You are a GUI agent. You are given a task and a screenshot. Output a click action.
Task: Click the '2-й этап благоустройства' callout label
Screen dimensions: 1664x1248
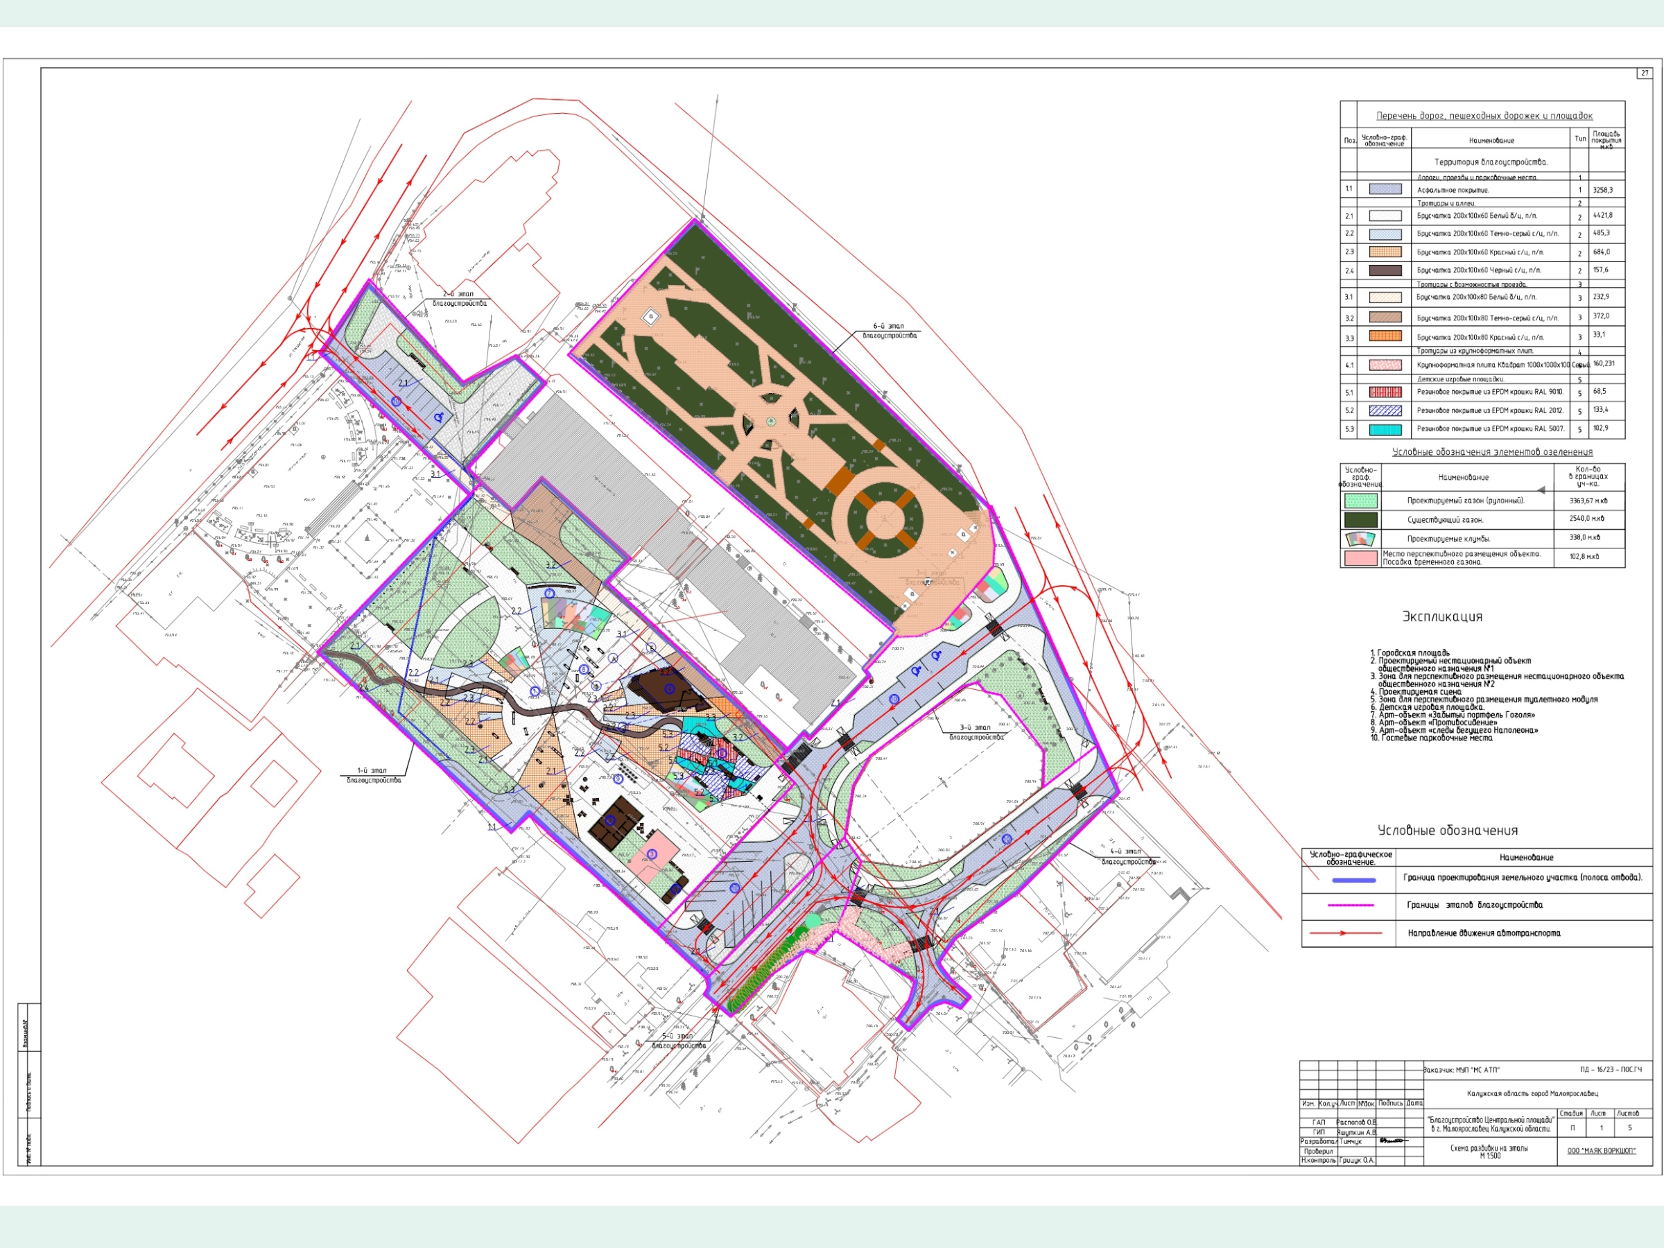[x=459, y=299]
